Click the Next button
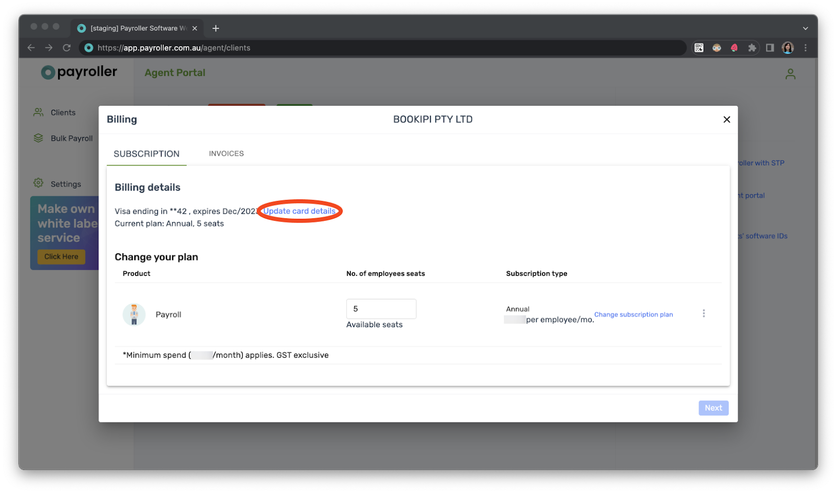Viewport: 837px width, 493px height. point(714,408)
